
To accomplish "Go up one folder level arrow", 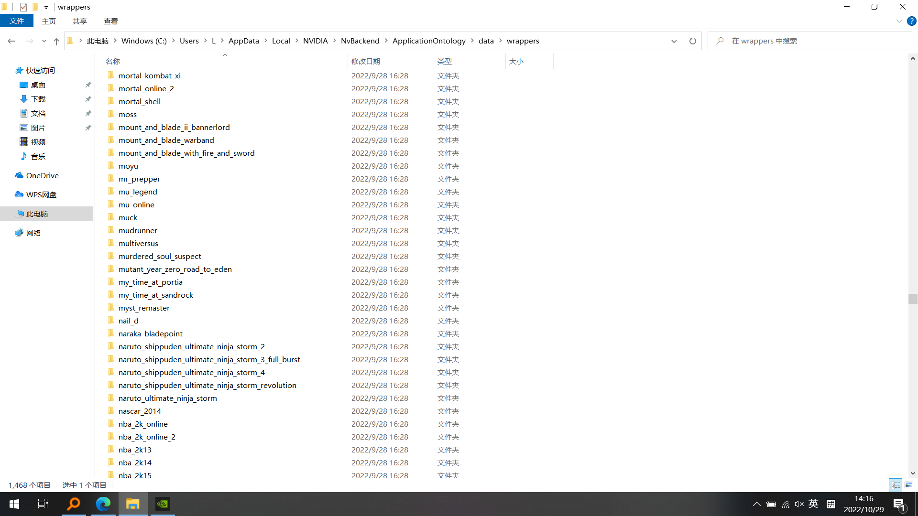I will 56,41.
